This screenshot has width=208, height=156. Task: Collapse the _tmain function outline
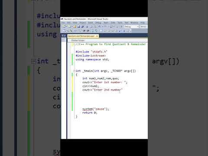click(74, 71)
